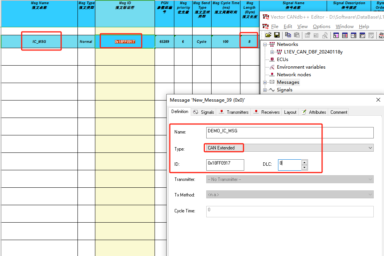Click the Network nodes icon in the tree
This screenshot has width=384, height=256.
[272, 75]
